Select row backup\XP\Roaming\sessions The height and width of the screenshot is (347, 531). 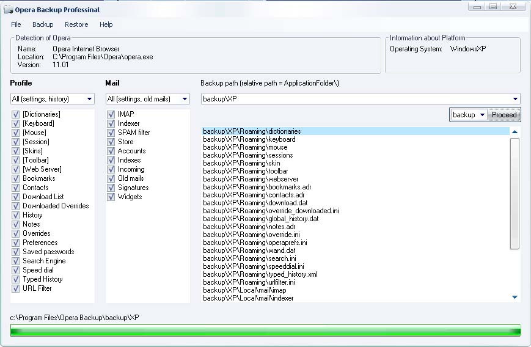[356, 155]
